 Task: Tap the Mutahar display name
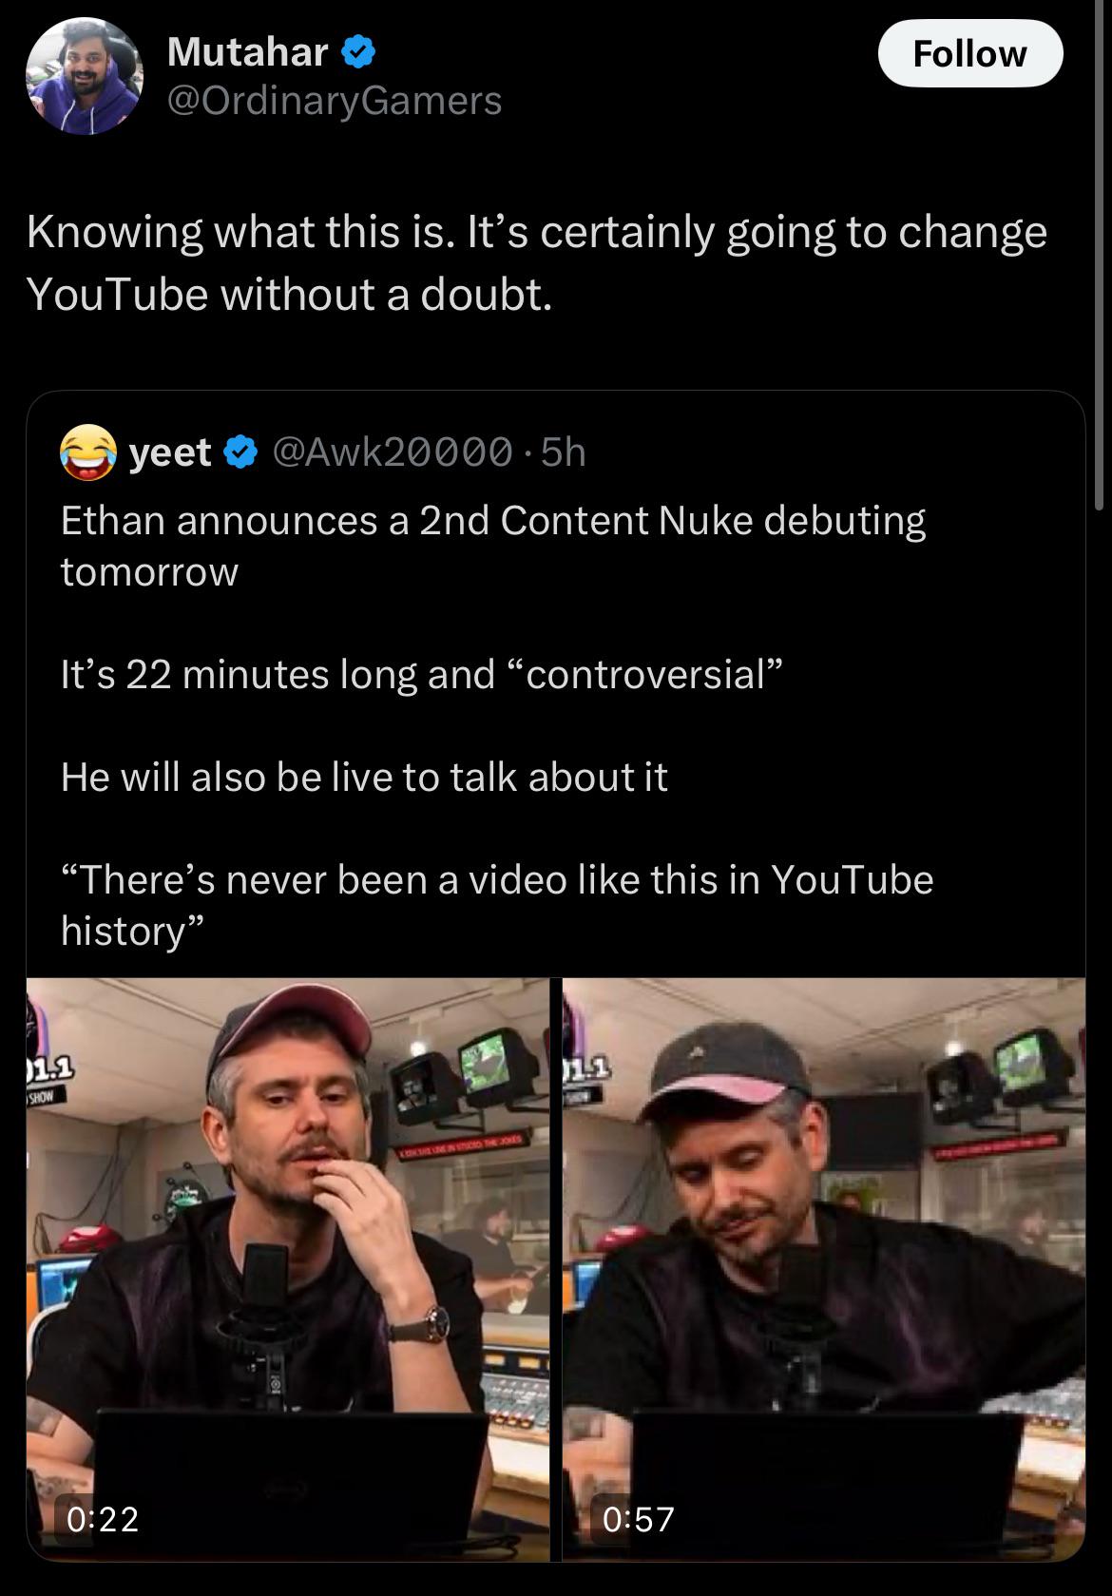coord(247,52)
